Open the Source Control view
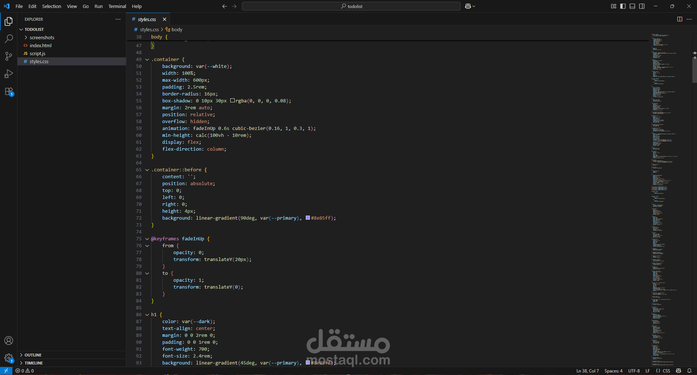The height and width of the screenshot is (375, 697). (9, 56)
